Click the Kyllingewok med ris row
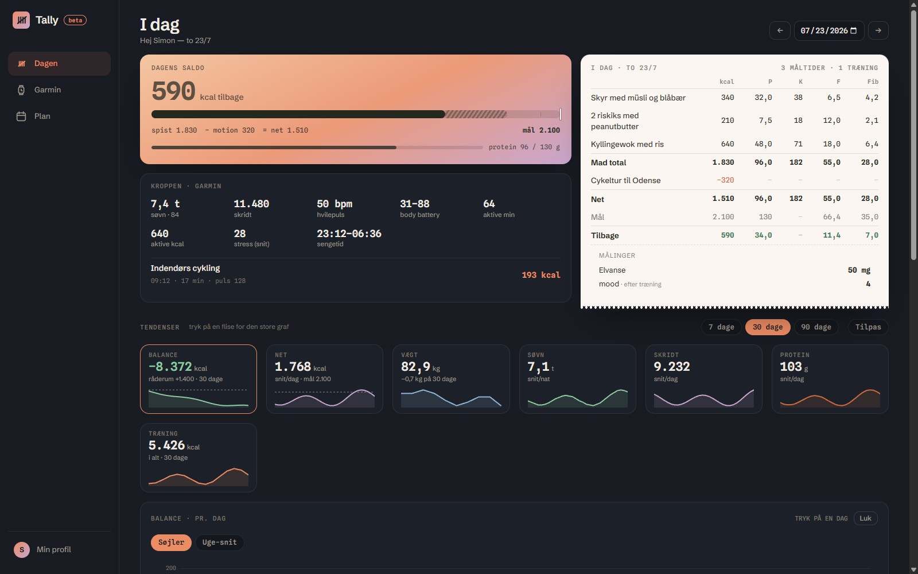 click(x=734, y=144)
